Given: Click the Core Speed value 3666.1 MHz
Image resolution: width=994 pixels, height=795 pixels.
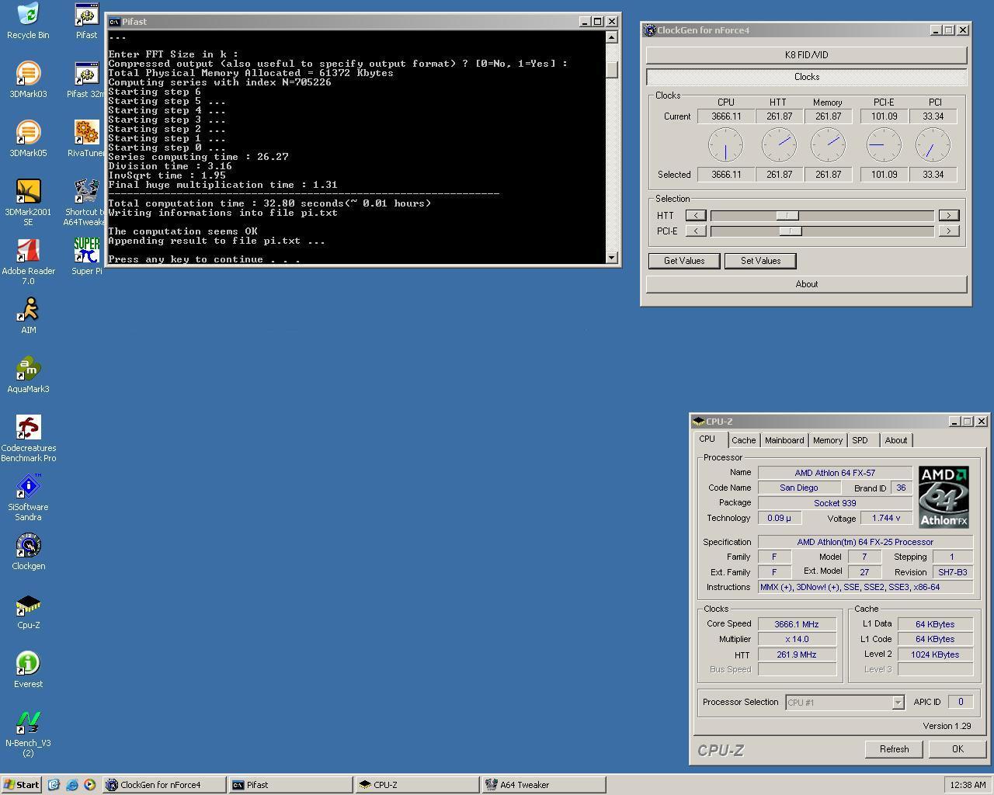Looking at the screenshot, I should tap(797, 624).
